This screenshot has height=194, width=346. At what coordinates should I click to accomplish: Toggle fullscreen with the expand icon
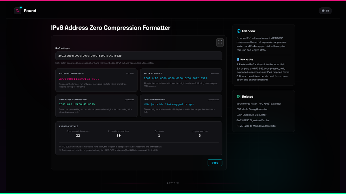click(220, 43)
